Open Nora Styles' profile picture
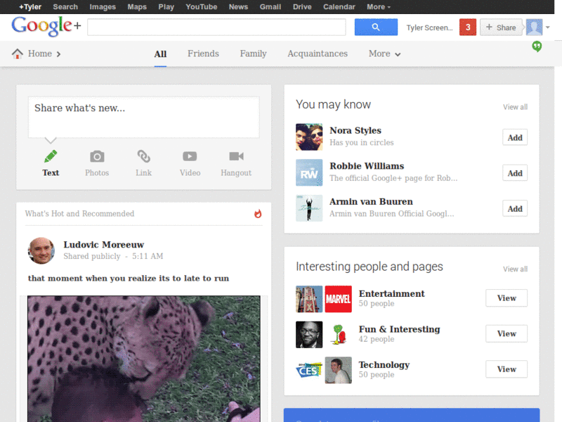 (309, 136)
